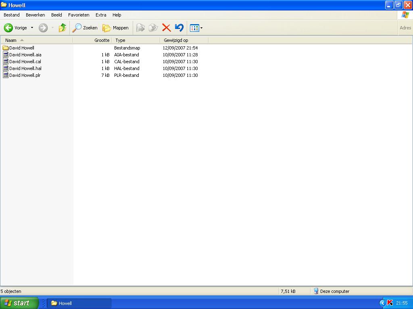
Task: Click the Up one folder icon
Action: click(62, 28)
